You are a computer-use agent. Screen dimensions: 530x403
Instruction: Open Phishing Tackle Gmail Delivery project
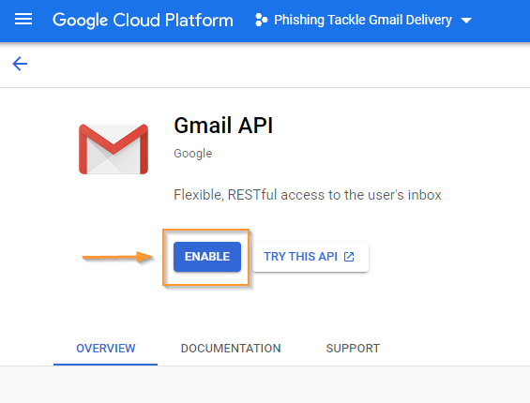click(363, 20)
